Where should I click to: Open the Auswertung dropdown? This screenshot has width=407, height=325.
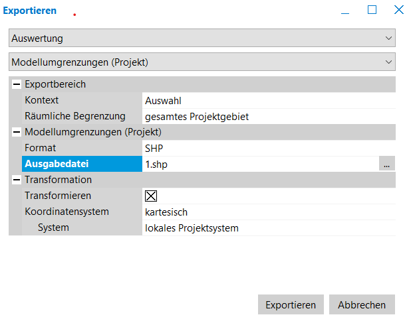click(202, 38)
